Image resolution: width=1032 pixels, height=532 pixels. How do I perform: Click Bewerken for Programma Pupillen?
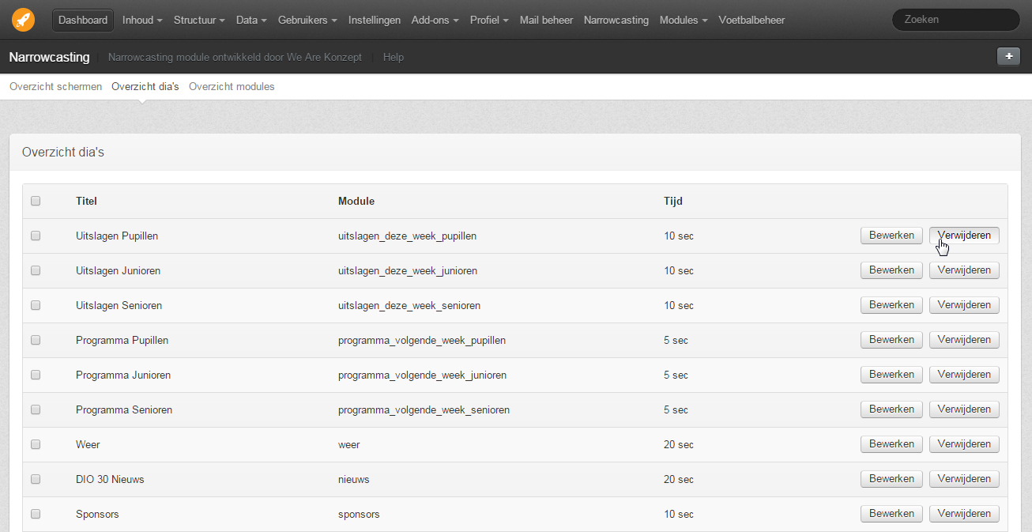(891, 340)
